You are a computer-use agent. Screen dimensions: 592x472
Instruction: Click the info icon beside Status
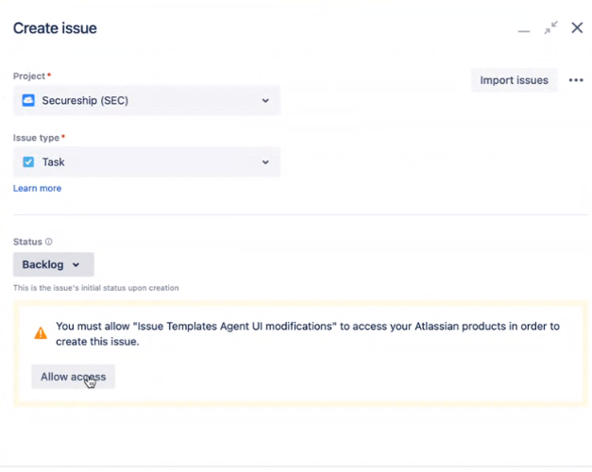(x=49, y=242)
